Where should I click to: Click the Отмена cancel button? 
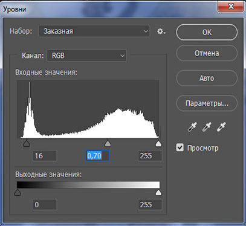pyautogui.click(x=207, y=53)
